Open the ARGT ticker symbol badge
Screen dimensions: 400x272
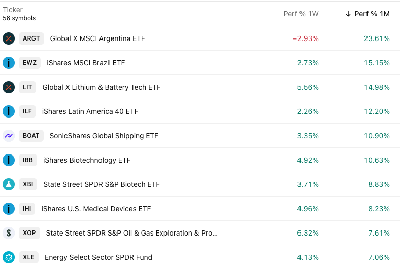click(31, 38)
